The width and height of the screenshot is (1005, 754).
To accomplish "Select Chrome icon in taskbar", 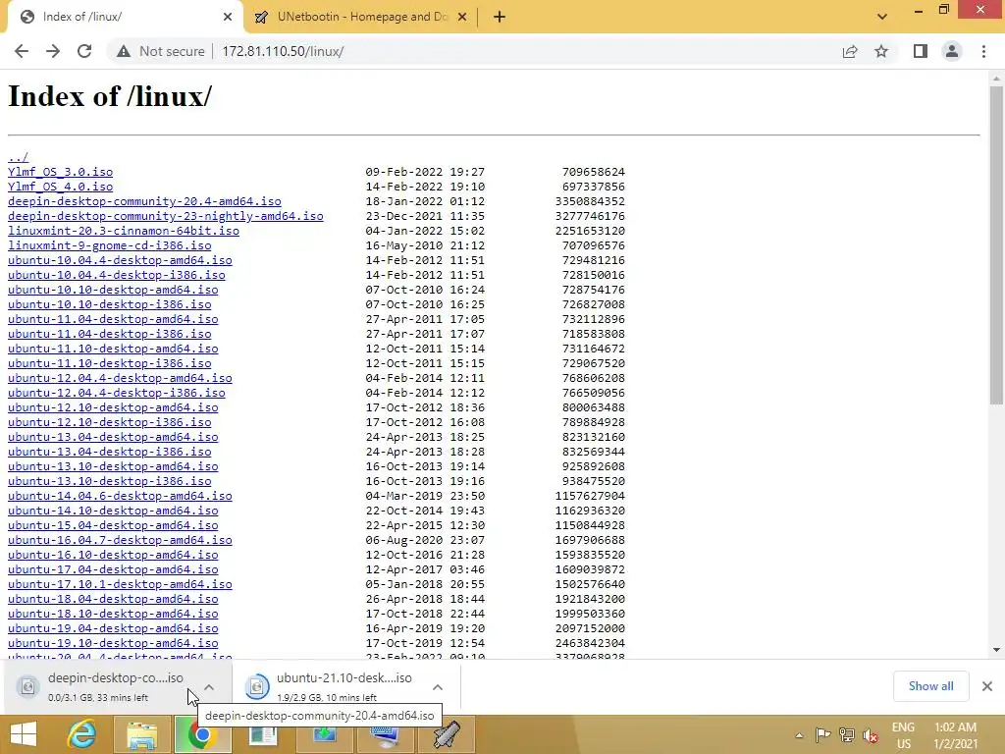I will [x=202, y=734].
